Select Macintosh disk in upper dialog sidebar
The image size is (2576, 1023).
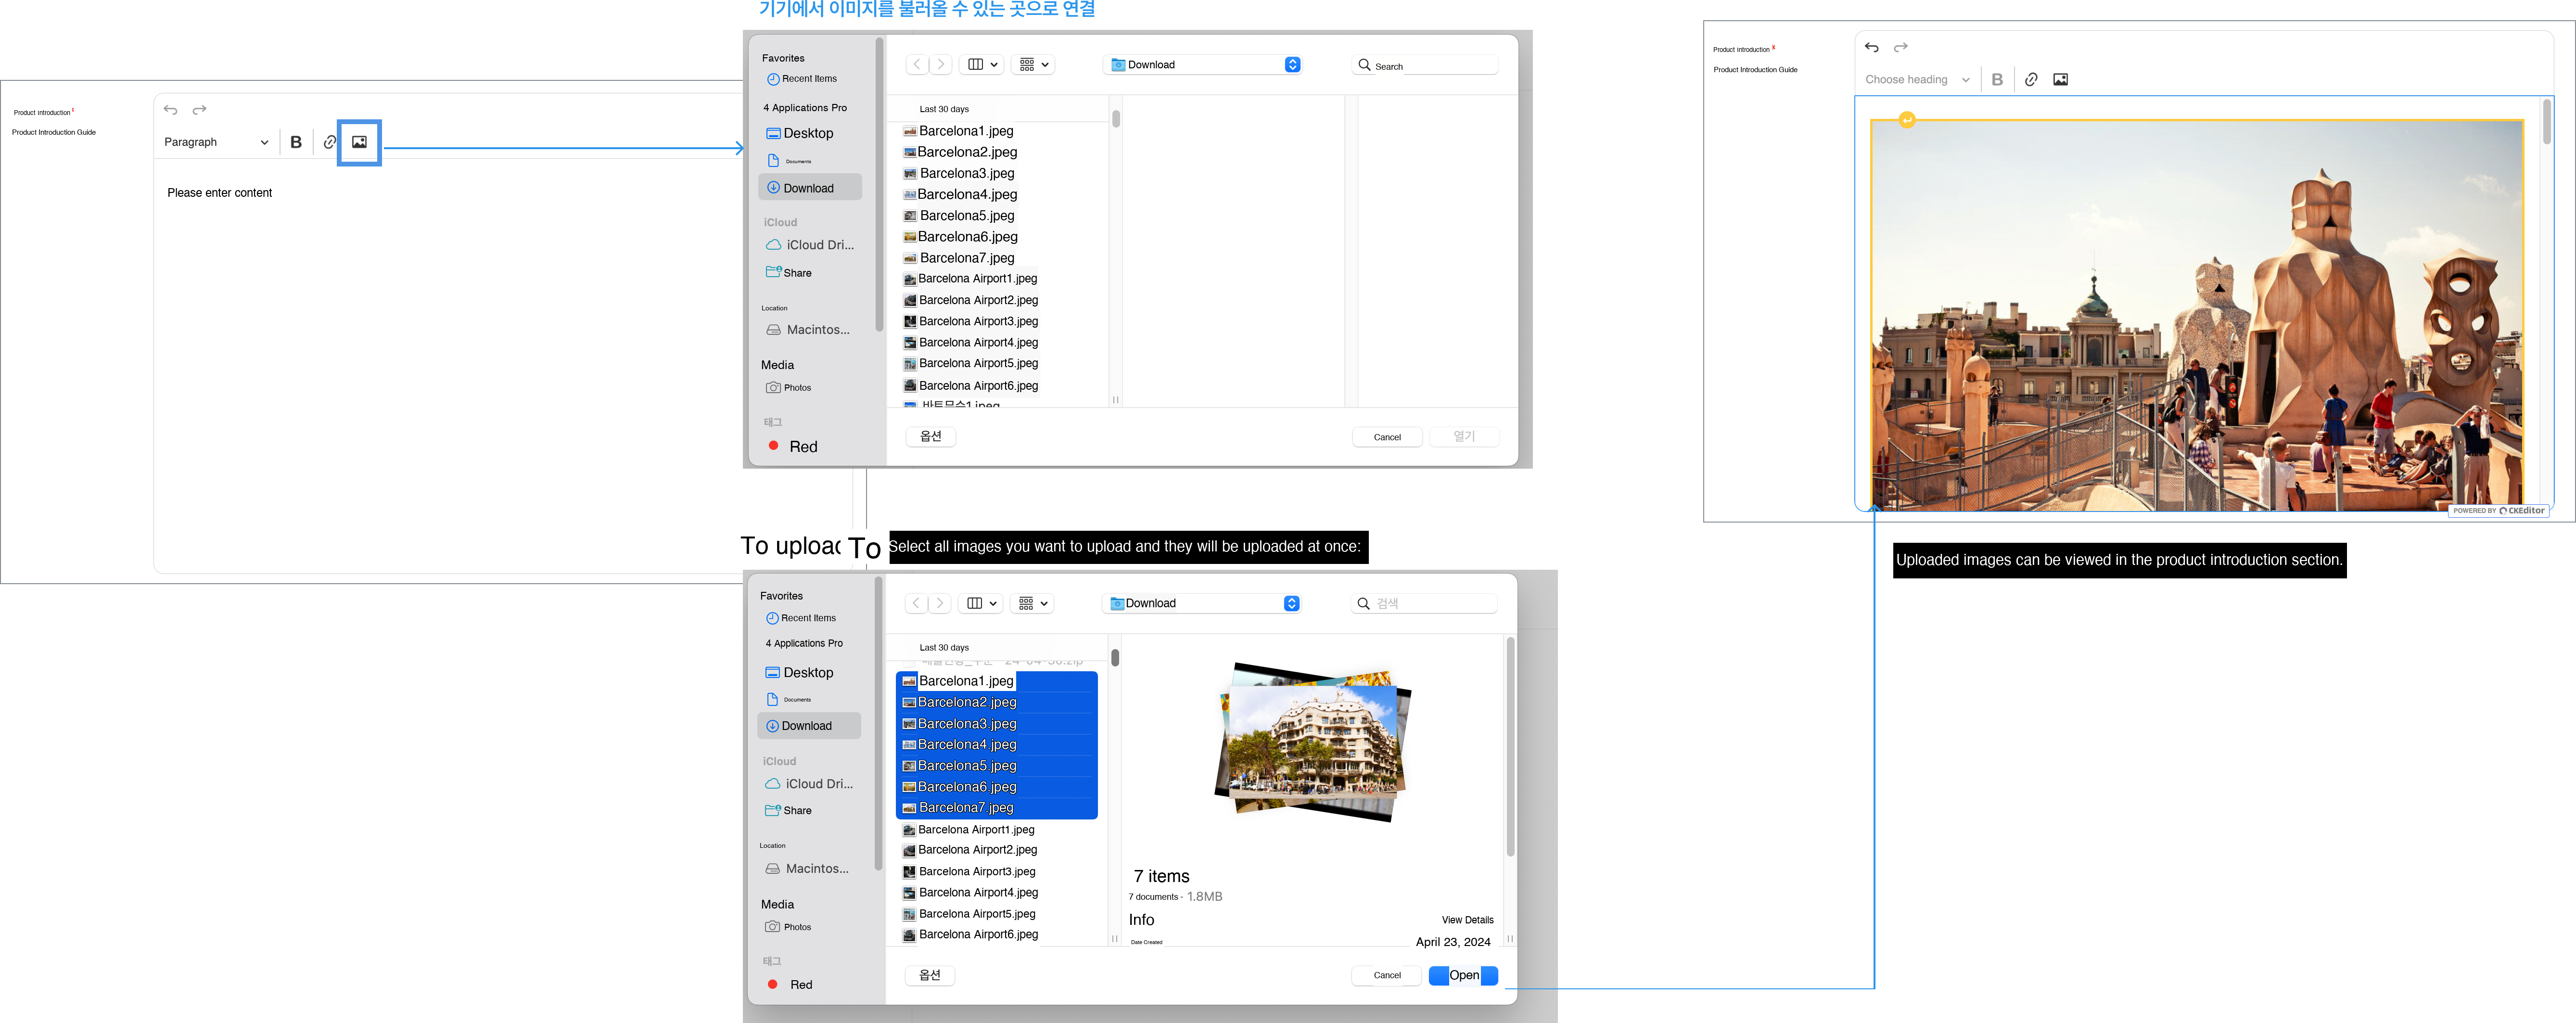(x=808, y=330)
